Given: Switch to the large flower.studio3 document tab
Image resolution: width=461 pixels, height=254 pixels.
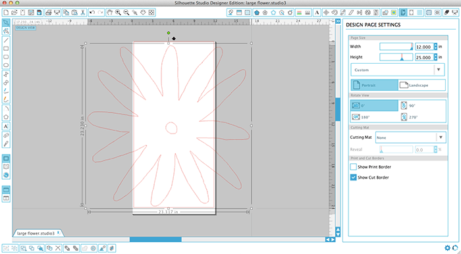Looking at the screenshot, I should pyautogui.click(x=36, y=233).
